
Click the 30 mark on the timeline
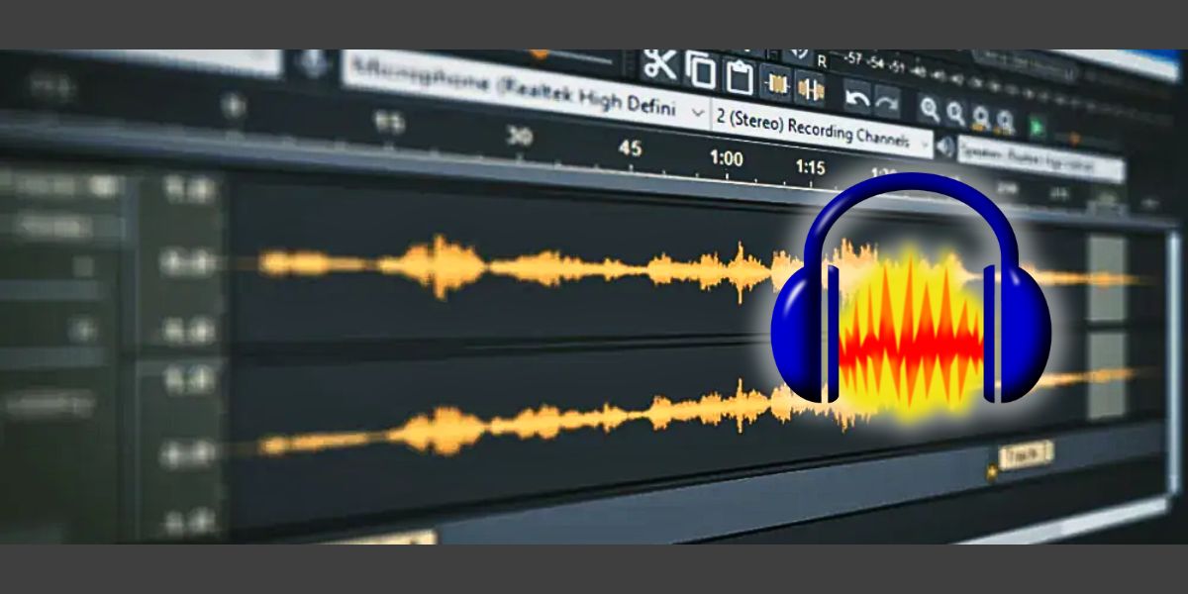click(x=520, y=137)
